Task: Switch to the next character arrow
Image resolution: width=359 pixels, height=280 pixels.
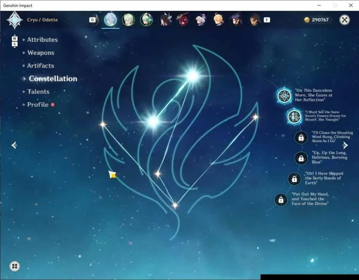Action: [345, 145]
